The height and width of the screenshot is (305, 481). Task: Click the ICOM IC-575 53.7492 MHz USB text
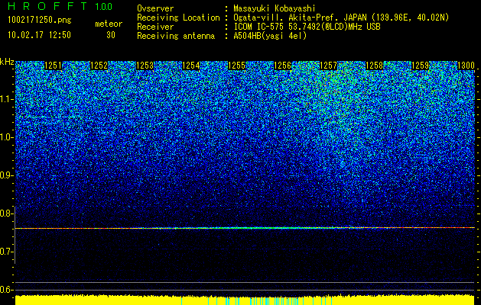point(307,27)
